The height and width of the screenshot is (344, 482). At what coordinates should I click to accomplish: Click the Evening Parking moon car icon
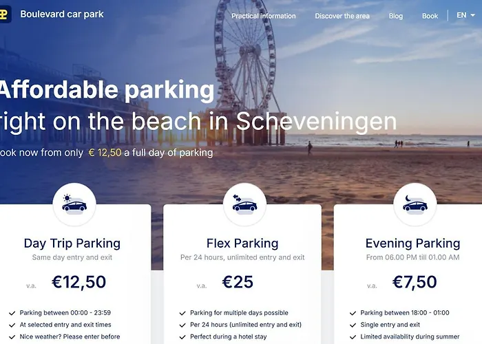415,204
